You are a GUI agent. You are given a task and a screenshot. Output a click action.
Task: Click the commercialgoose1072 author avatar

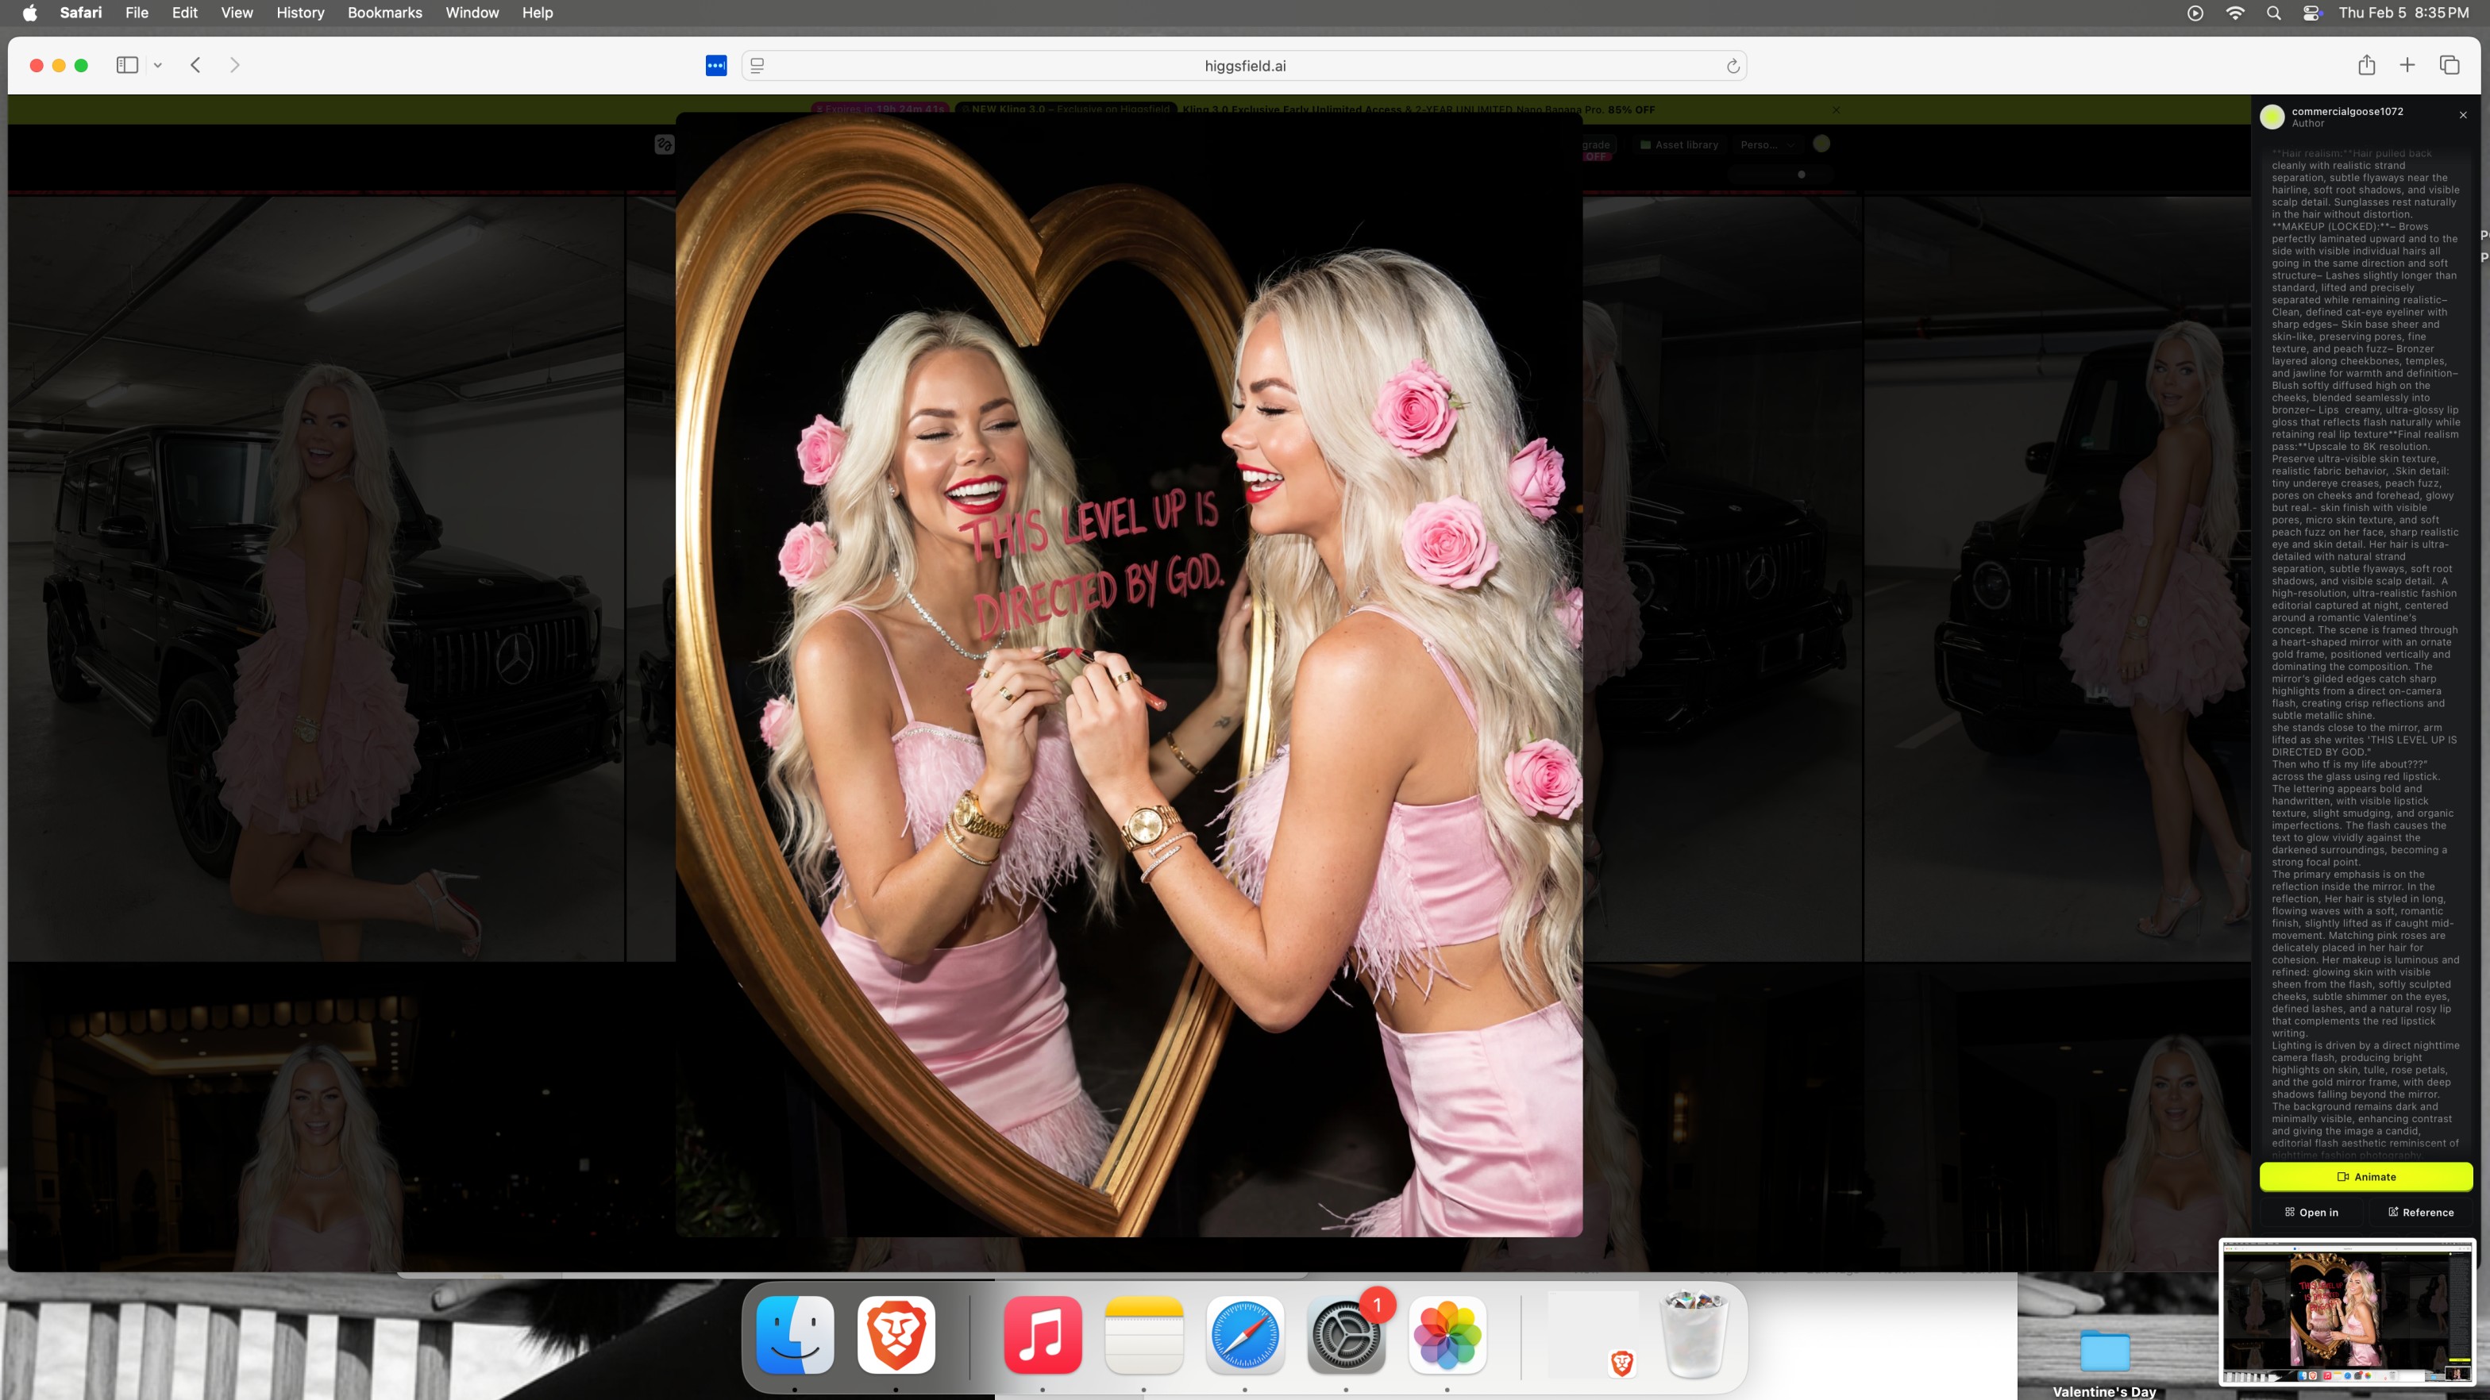(2272, 116)
